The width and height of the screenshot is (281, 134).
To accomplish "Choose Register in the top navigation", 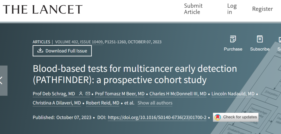I will coord(262,9).
